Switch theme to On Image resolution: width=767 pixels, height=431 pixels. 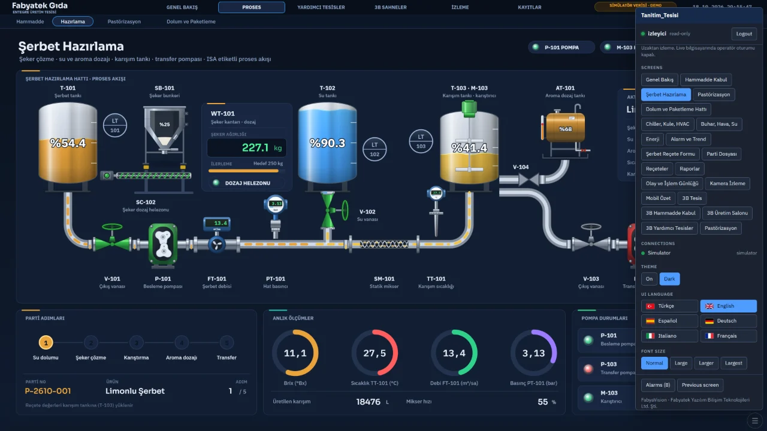click(x=649, y=279)
